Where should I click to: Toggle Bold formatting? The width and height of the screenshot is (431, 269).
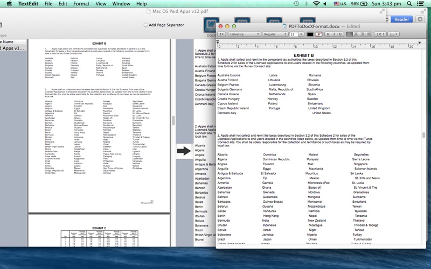pos(328,34)
